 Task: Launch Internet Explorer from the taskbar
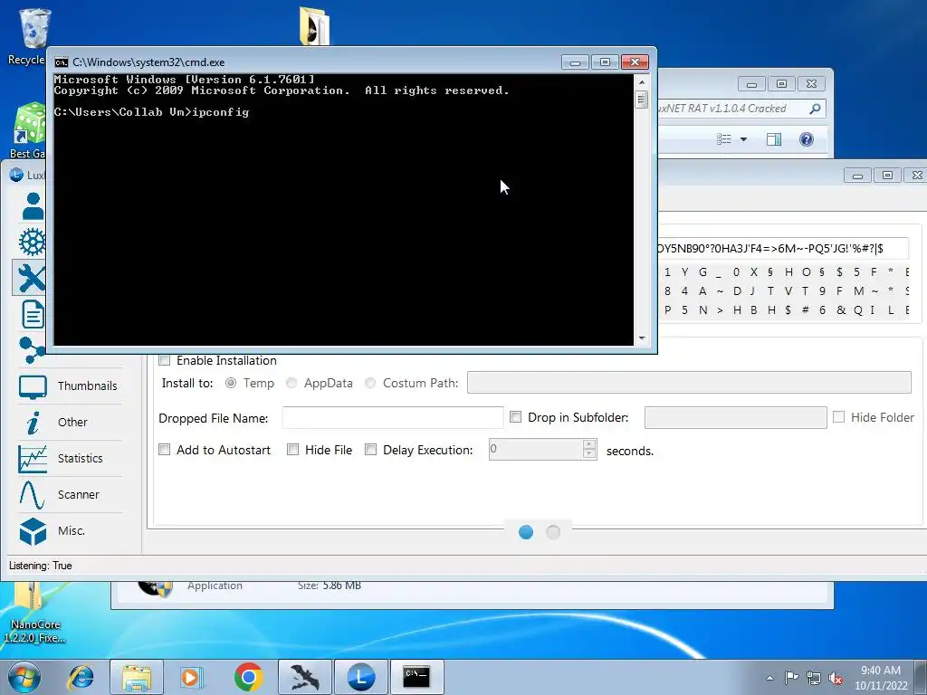coord(81,677)
